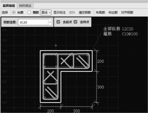Select the 箍筋 radio button

point(29,12)
